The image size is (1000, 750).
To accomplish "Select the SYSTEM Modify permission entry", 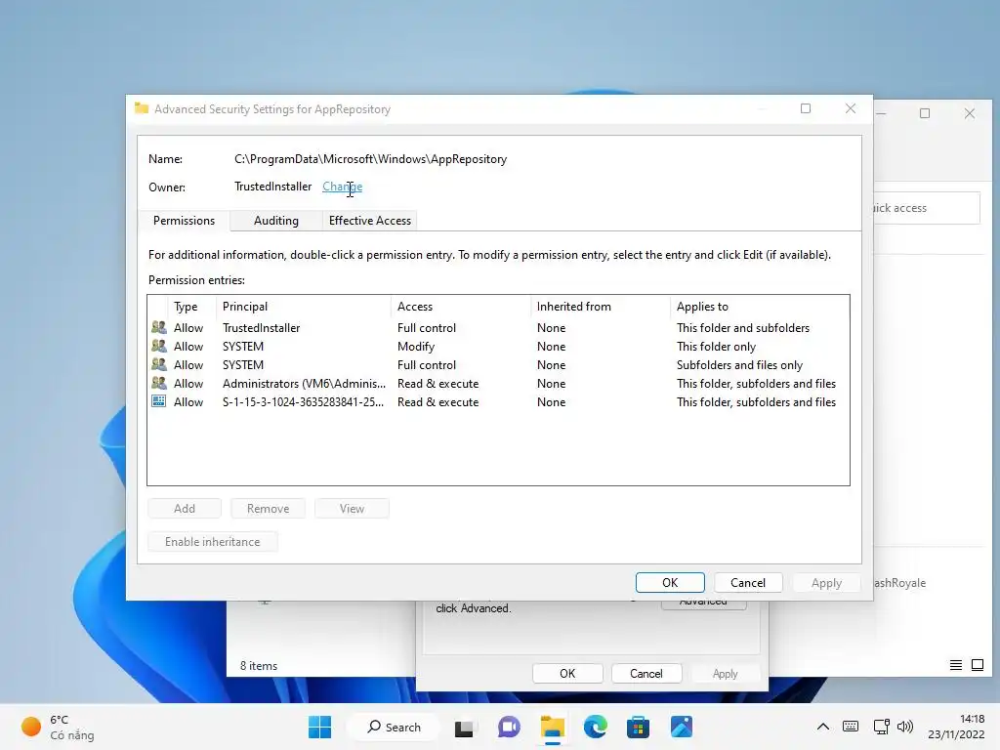I will [x=498, y=347].
